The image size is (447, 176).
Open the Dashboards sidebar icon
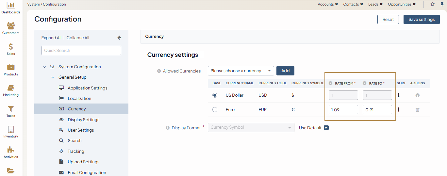11,6
